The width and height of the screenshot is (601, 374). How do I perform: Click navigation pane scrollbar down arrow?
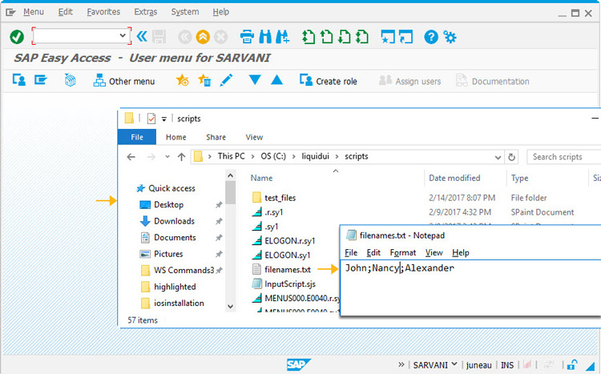230,306
